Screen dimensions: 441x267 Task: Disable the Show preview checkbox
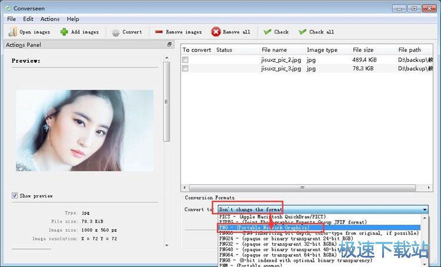coord(15,195)
